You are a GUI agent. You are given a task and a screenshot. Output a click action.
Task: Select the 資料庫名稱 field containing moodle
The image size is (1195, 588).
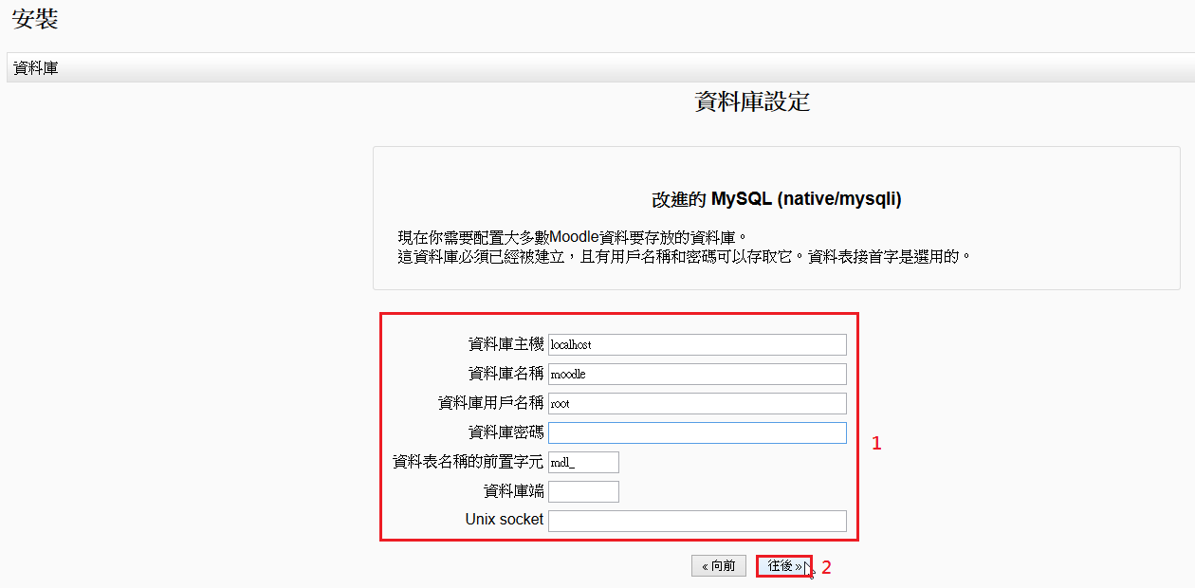click(697, 374)
